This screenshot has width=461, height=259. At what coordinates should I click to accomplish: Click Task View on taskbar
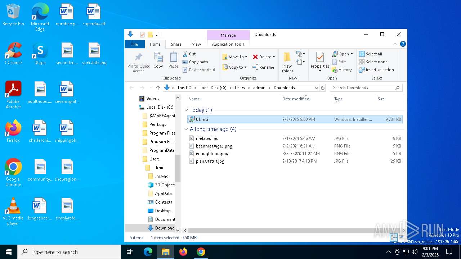pyautogui.click(x=130, y=252)
